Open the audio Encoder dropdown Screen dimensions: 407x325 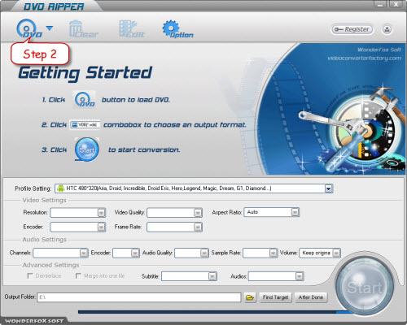pyautogui.click(x=135, y=253)
